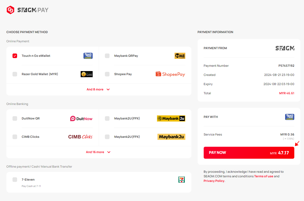Click the MAE Maybank QRPay logo

tap(180, 56)
